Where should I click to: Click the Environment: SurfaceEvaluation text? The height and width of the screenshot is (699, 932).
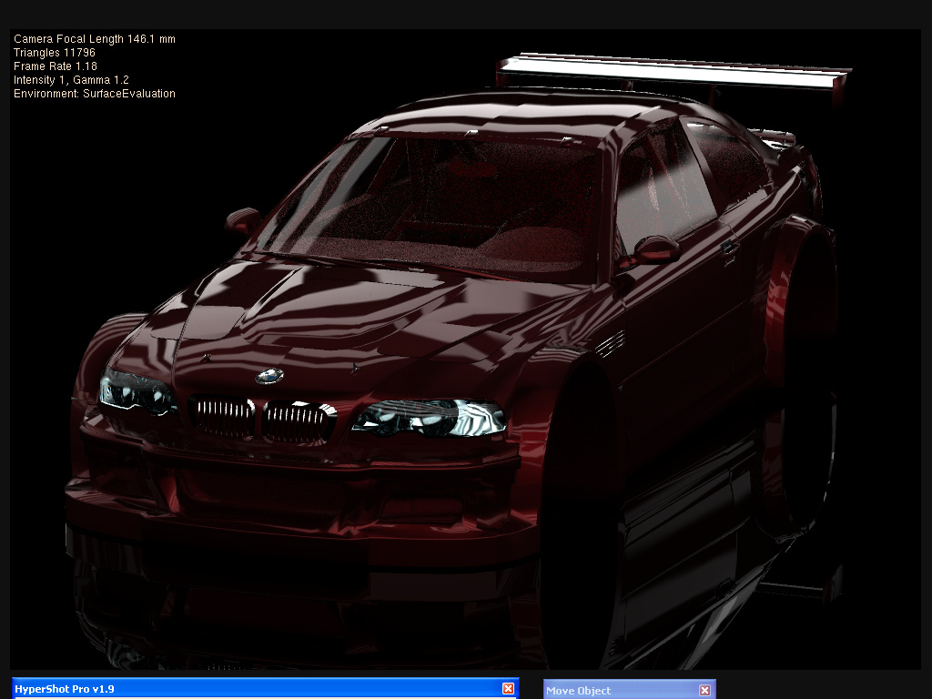coord(95,94)
